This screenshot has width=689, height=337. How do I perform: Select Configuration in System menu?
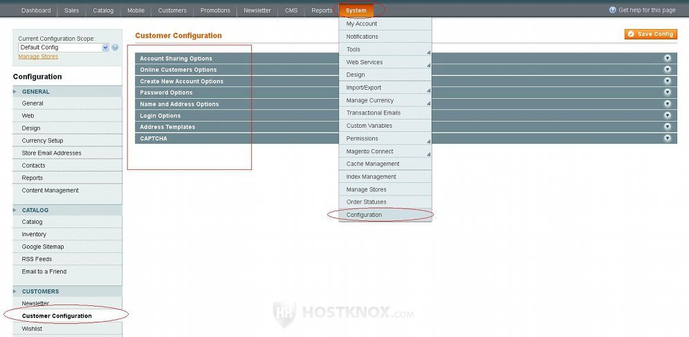tap(385, 215)
